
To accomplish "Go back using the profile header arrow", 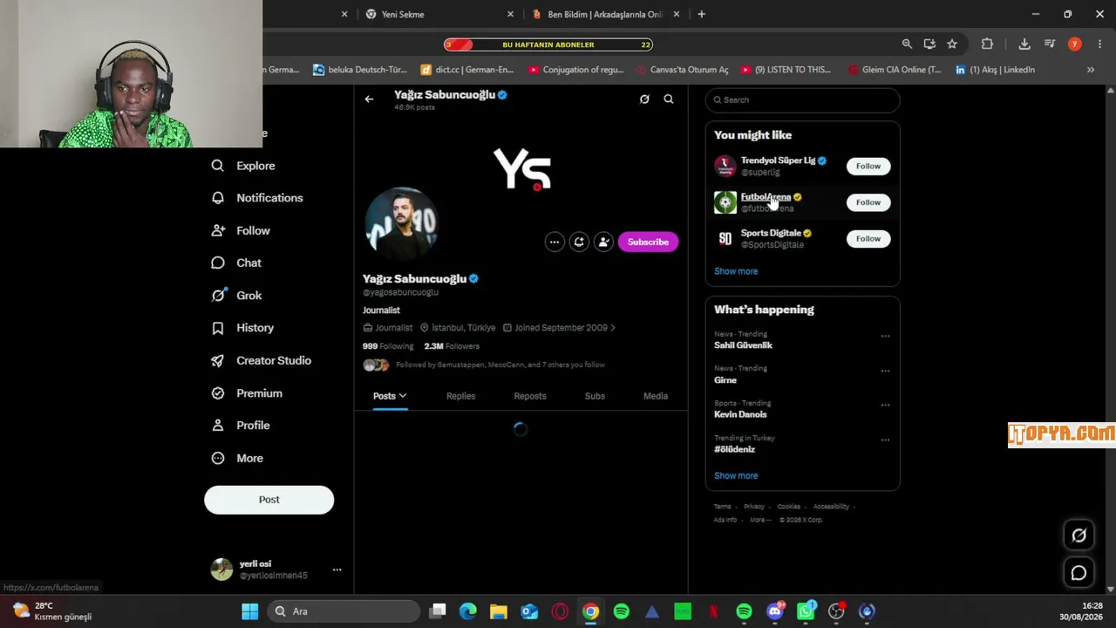I will [x=369, y=99].
